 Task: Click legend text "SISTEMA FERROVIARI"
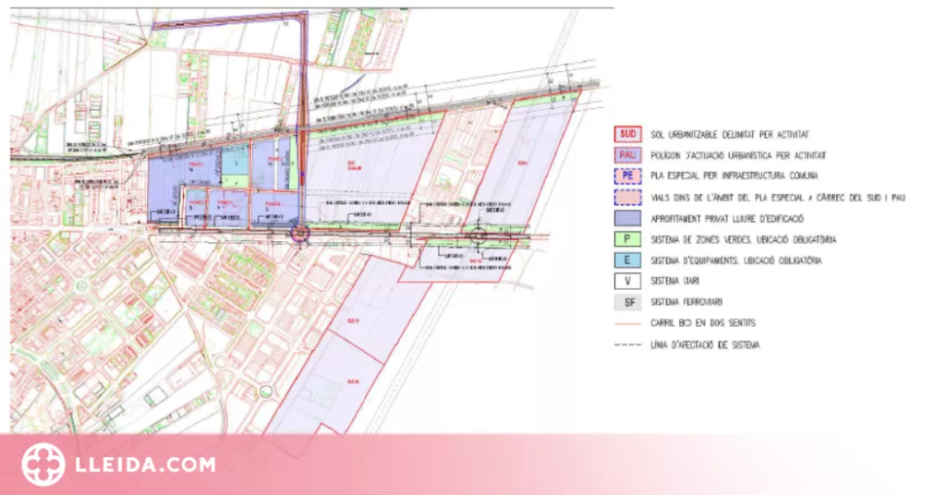686,303
